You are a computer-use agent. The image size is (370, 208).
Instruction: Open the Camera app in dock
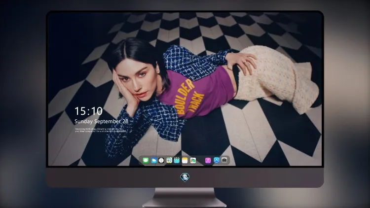[224, 160]
